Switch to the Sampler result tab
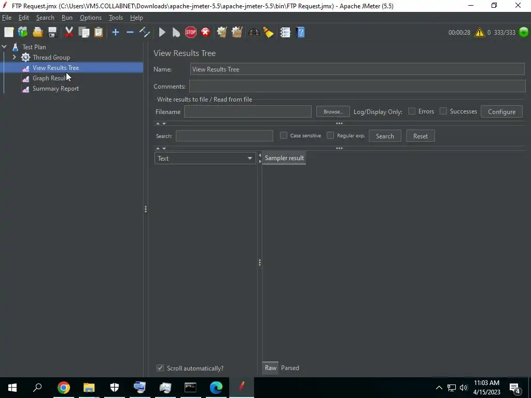 (284, 158)
